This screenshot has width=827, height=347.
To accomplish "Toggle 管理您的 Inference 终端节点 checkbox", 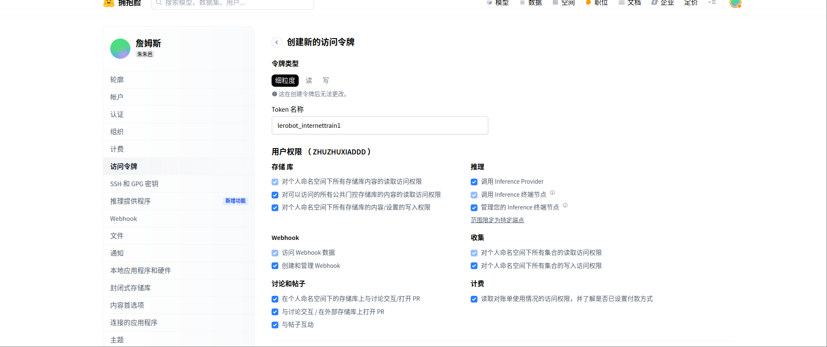I will click(474, 208).
